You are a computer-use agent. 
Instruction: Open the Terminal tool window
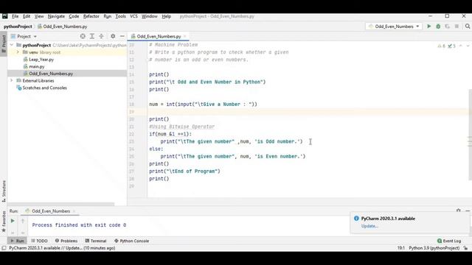(96, 241)
